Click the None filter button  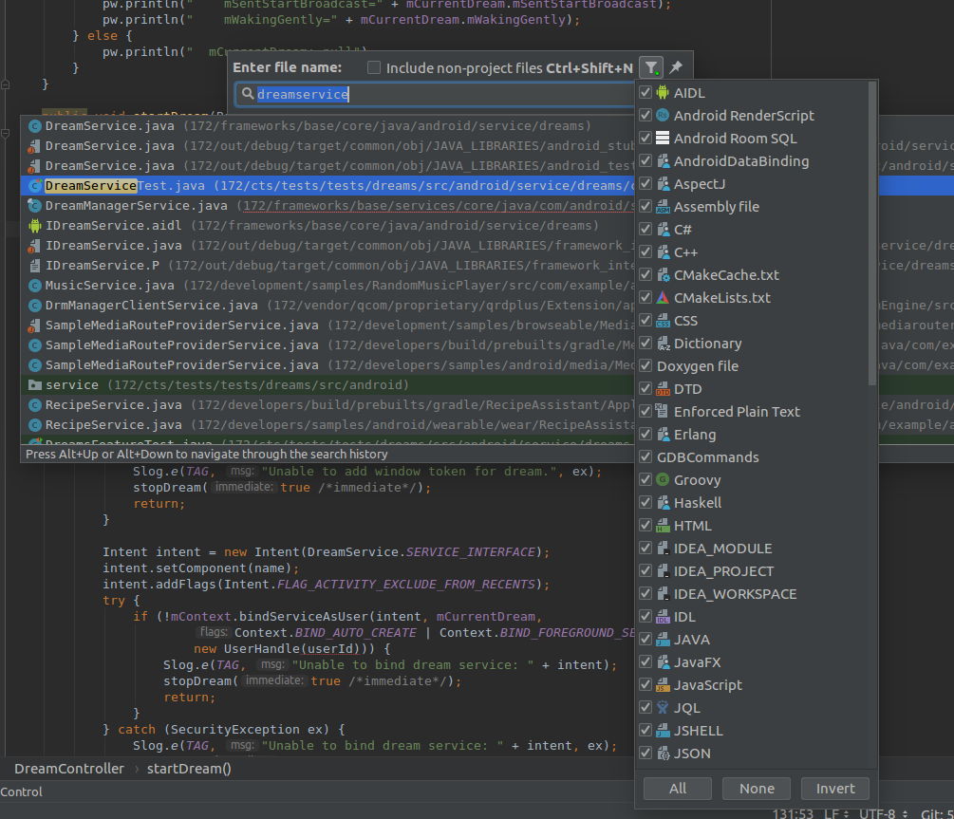coord(757,789)
